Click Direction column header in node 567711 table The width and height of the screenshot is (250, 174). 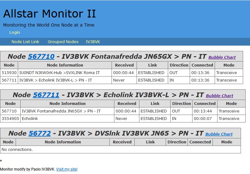point(182,104)
